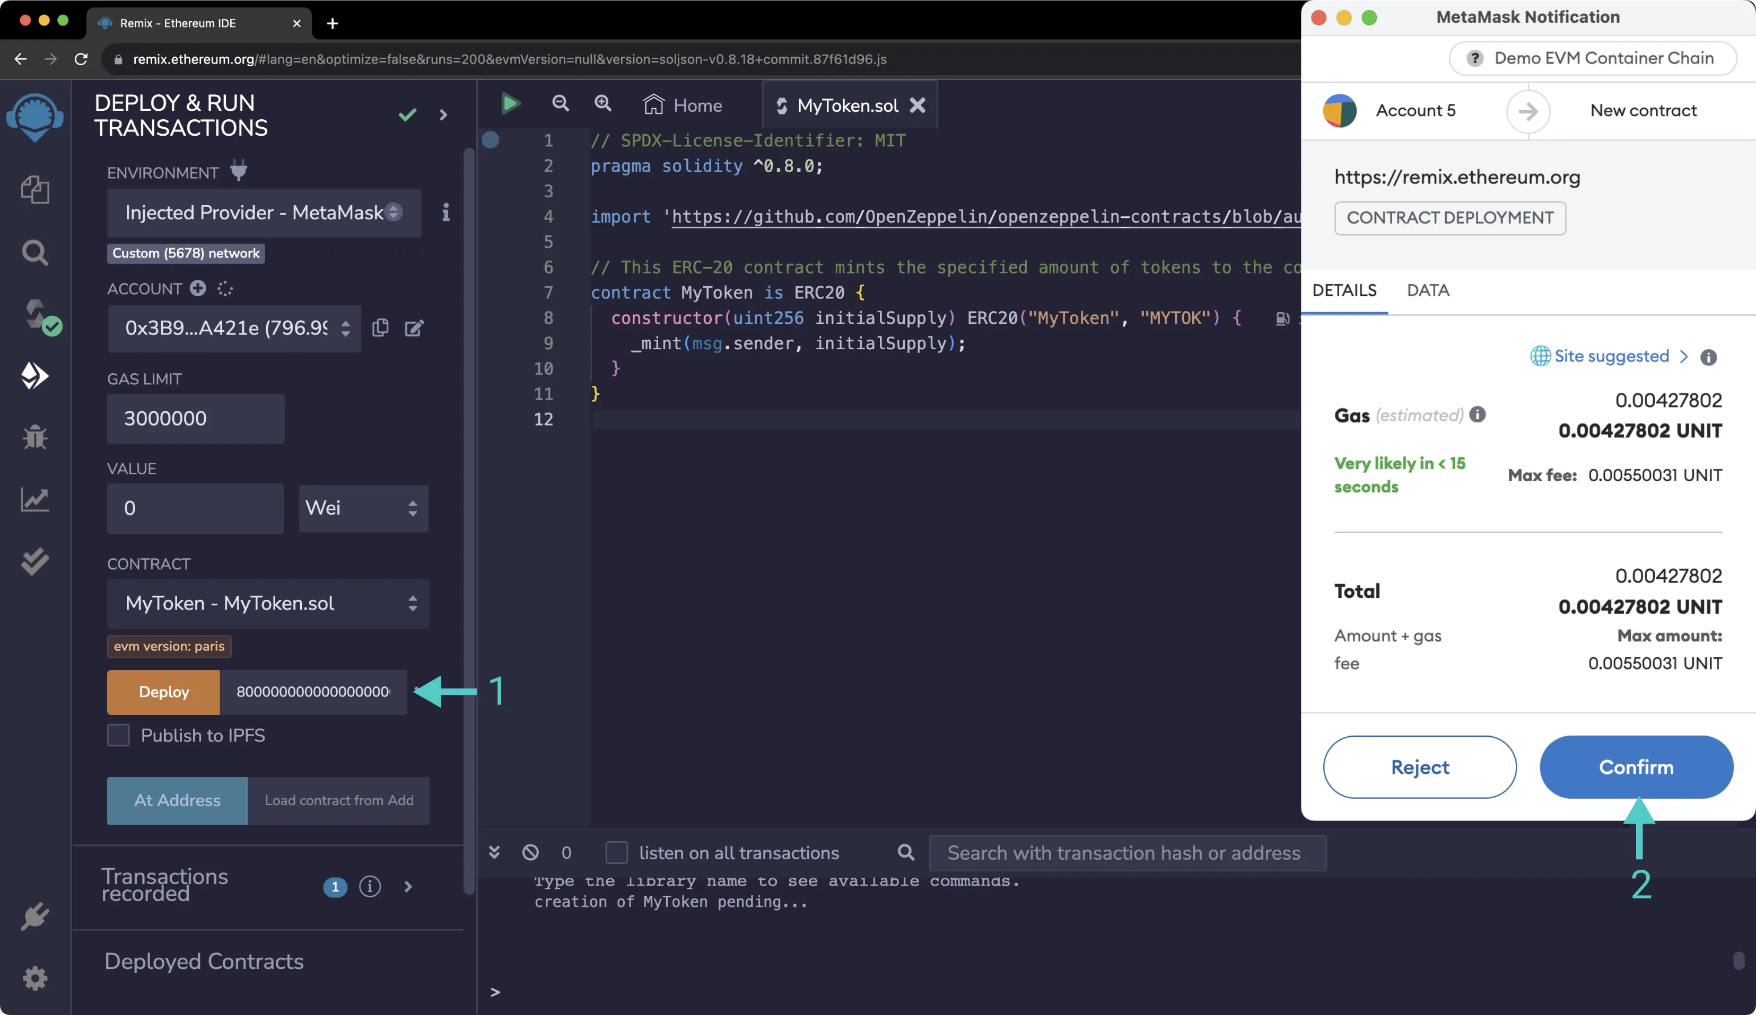This screenshot has width=1756, height=1015.
Task: Click the Settings gear icon in sidebar
Action: click(x=34, y=976)
